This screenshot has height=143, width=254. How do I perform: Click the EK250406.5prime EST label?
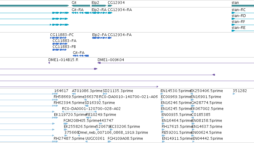[x=207, y=91]
